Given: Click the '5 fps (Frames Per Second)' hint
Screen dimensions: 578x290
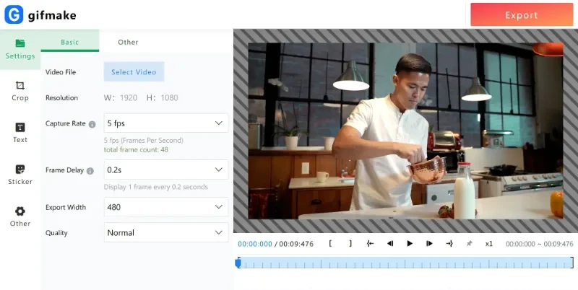Looking at the screenshot, I should click(x=143, y=140).
